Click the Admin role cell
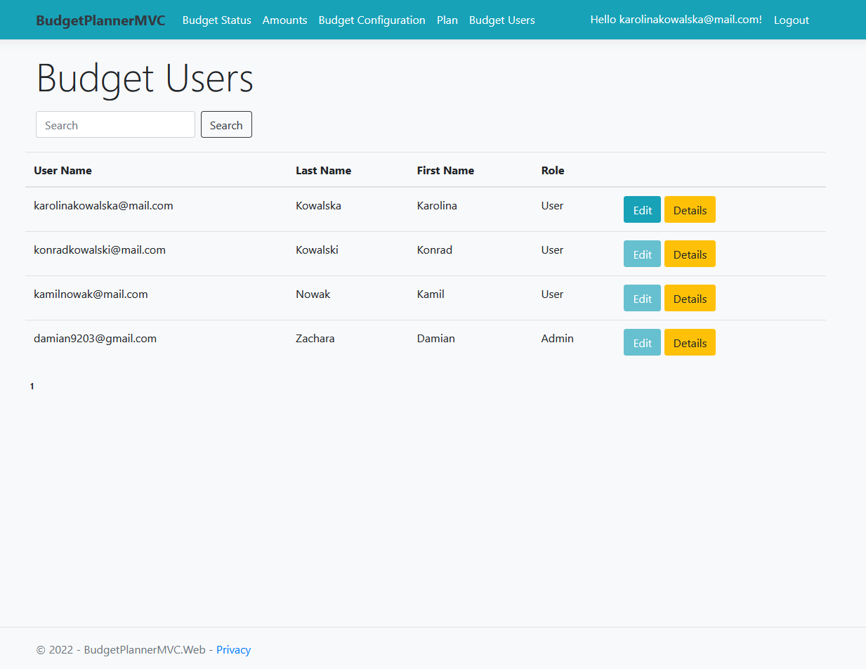Viewport: 866px width, 669px height. coord(558,339)
